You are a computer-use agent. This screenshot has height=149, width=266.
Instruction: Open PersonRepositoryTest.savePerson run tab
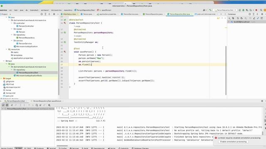click(x=47, y=101)
